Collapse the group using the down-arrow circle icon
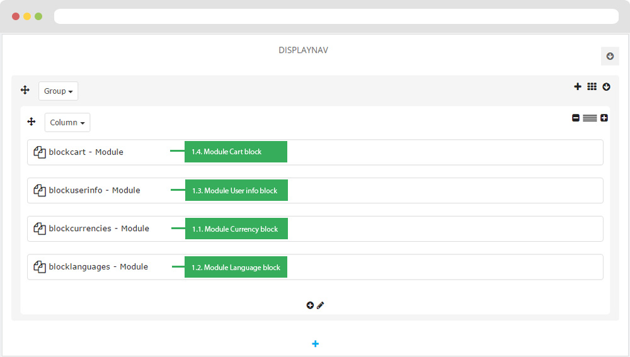 pyautogui.click(x=606, y=87)
